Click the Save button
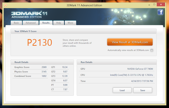 click(x=143, y=90)
